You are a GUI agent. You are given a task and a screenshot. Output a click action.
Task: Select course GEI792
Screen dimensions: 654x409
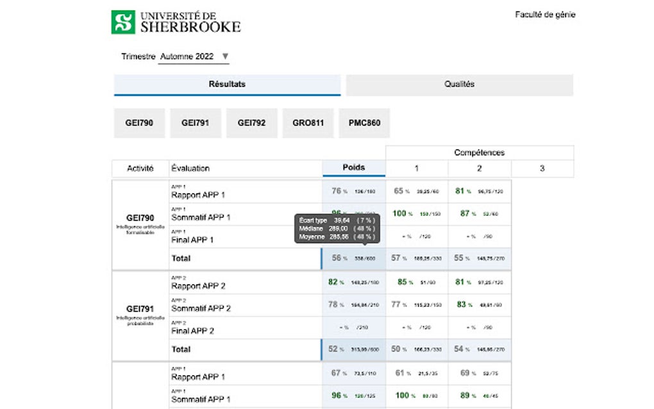[251, 122]
